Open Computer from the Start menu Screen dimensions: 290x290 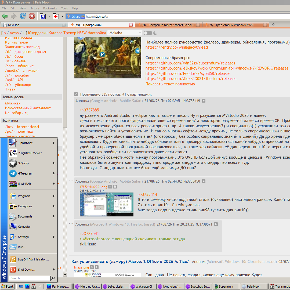coord(32,226)
